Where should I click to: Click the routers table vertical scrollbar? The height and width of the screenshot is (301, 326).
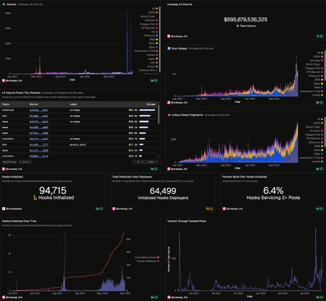(159, 114)
